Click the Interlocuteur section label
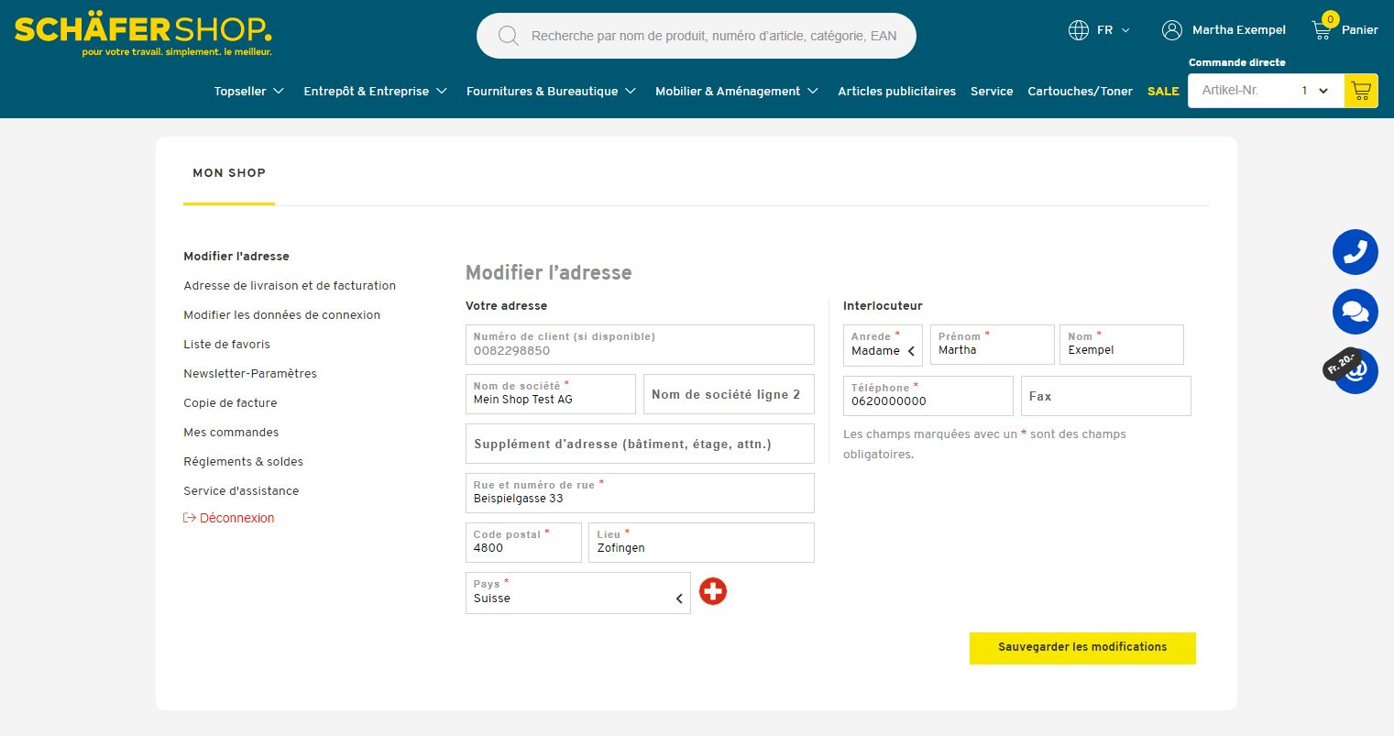 (x=883, y=306)
